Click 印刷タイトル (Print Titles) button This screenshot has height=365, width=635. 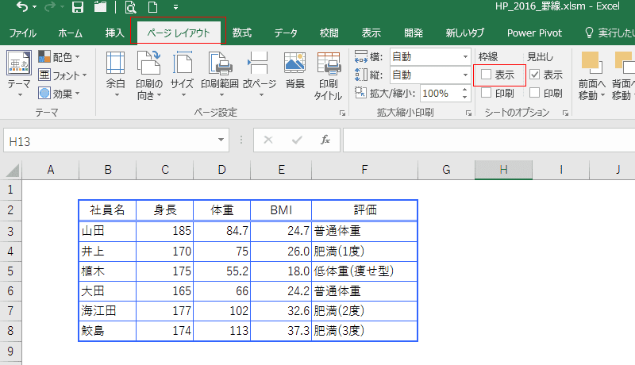click(x=329, y=76)
